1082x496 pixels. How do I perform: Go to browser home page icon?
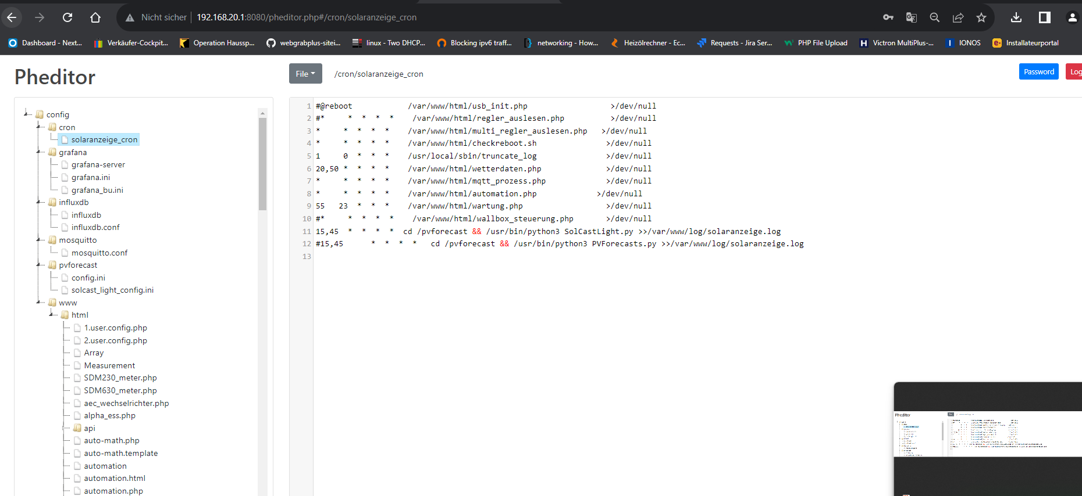(x=95, y=17)
